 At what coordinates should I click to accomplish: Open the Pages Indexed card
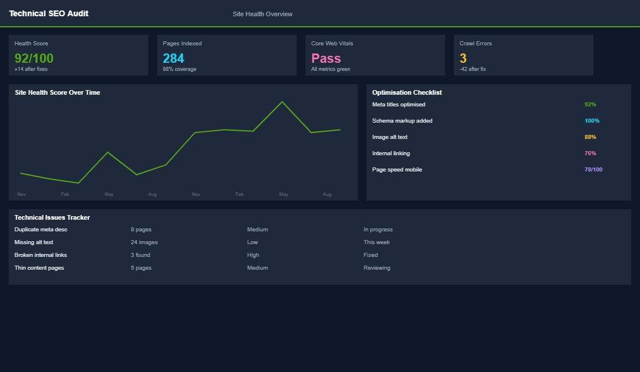pyautogui.click(x=226, y=55)
